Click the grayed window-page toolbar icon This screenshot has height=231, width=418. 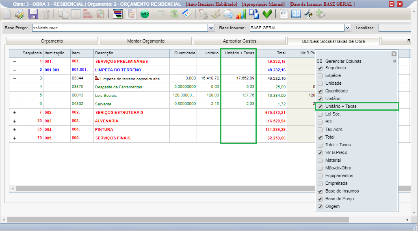(76, 14)
